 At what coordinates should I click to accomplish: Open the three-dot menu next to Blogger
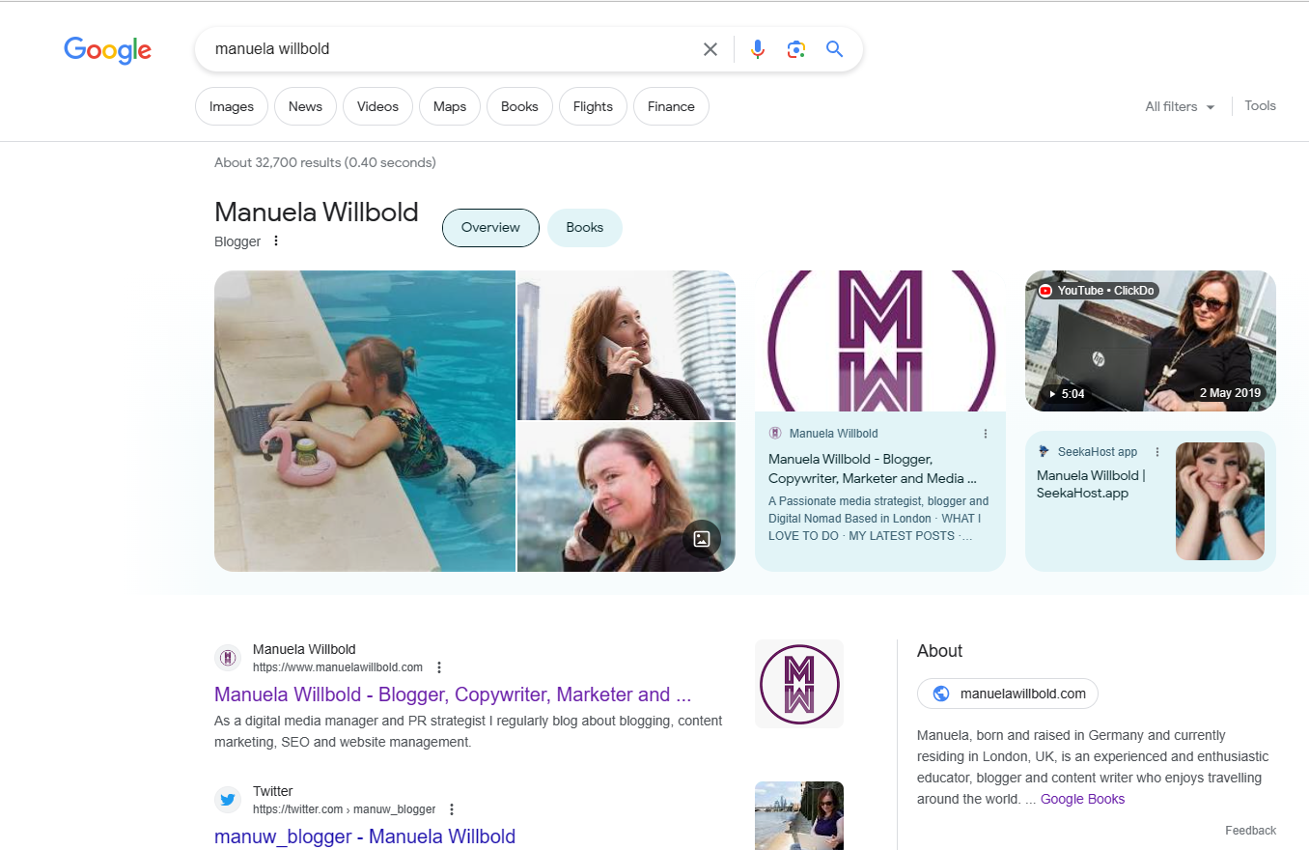276,241
